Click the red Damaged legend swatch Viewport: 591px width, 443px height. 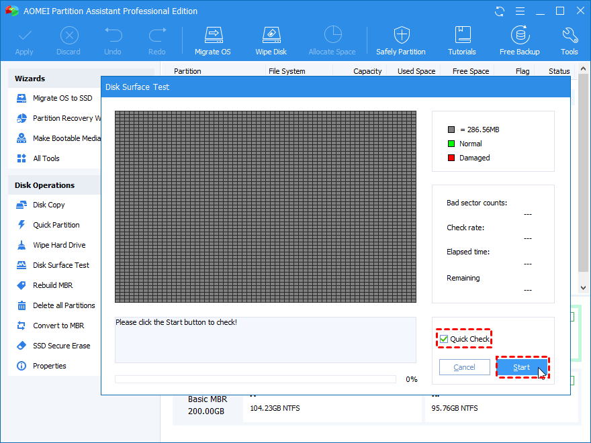(x=451, y=158)
